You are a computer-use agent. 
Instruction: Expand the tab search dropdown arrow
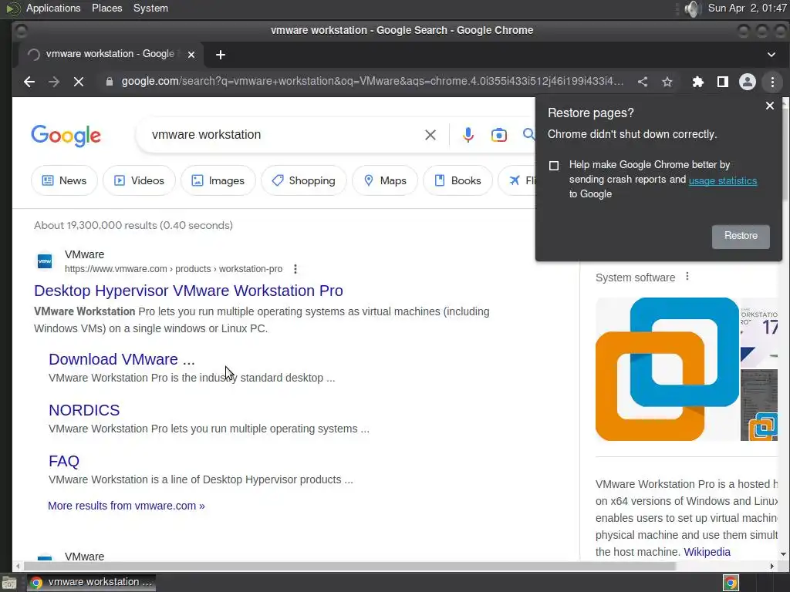point(771,55)
